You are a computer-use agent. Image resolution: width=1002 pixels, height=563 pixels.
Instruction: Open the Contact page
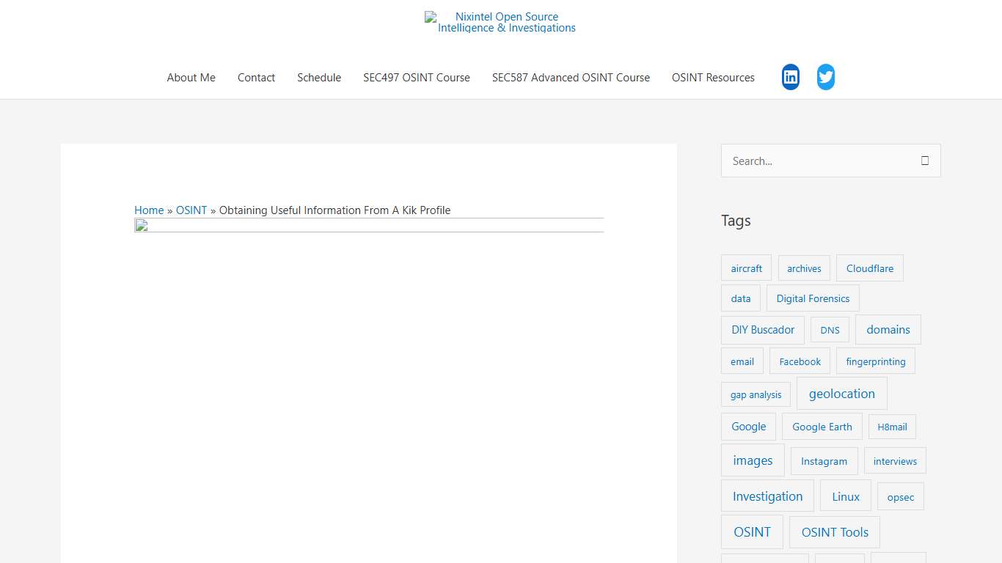pos(256,77)
